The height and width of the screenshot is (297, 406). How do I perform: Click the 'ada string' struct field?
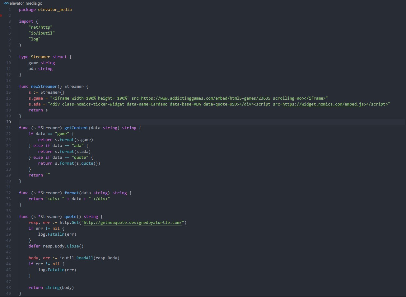pos(40,68)
